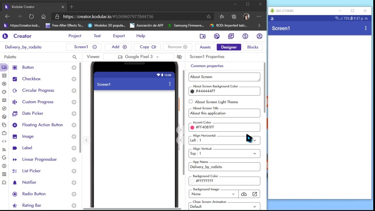The image size is (375, 211).
Task: Open the palette search magnifier icon
Action: [74, 57]
